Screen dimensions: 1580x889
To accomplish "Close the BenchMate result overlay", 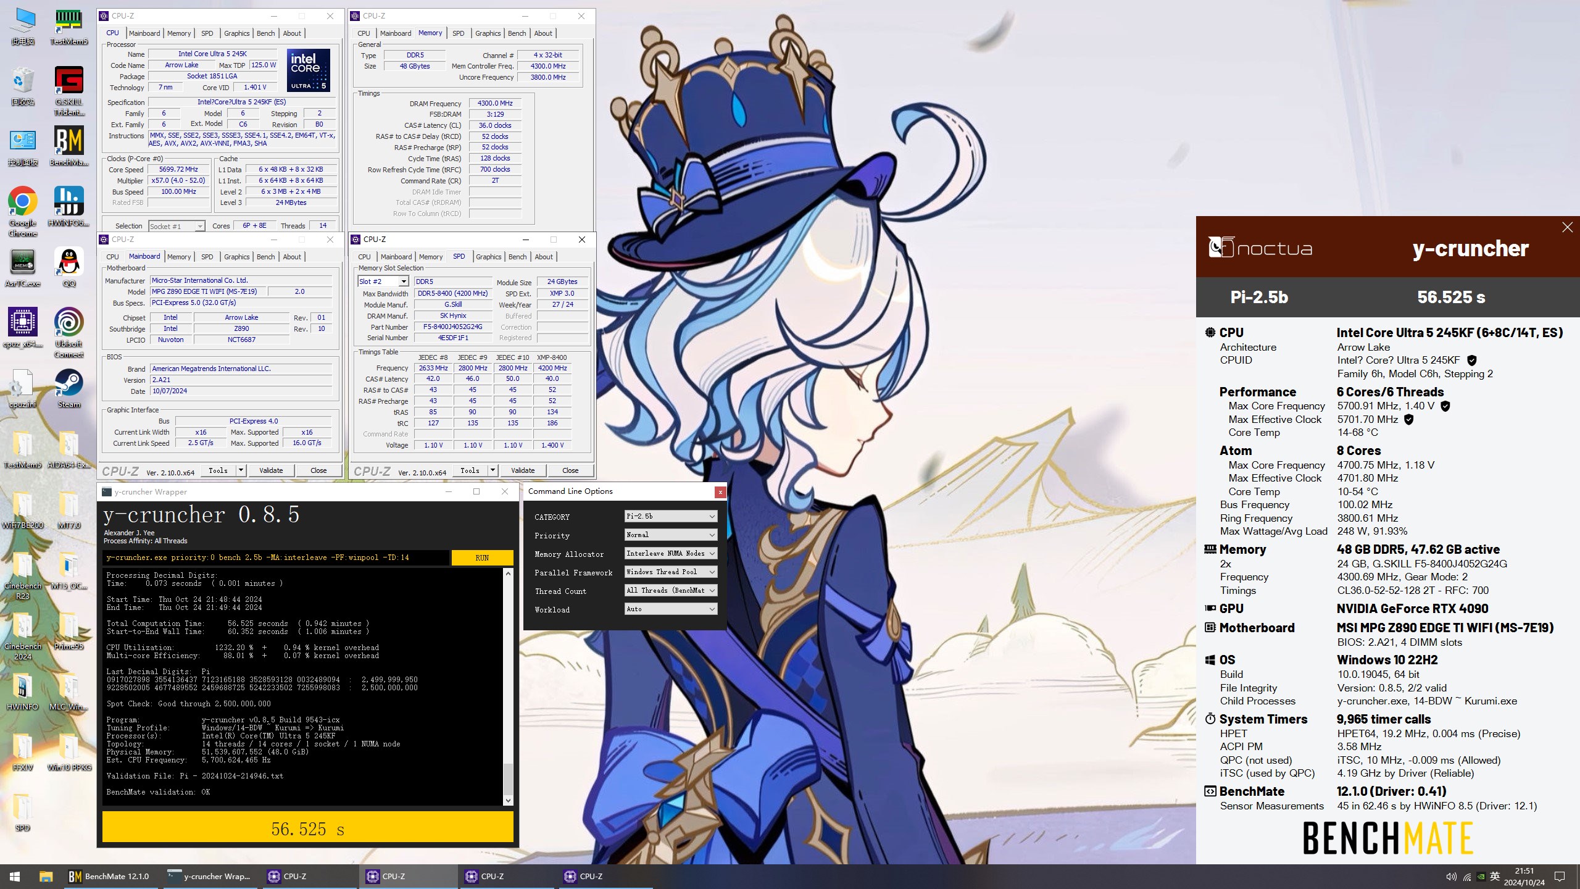I will 1567,227.
